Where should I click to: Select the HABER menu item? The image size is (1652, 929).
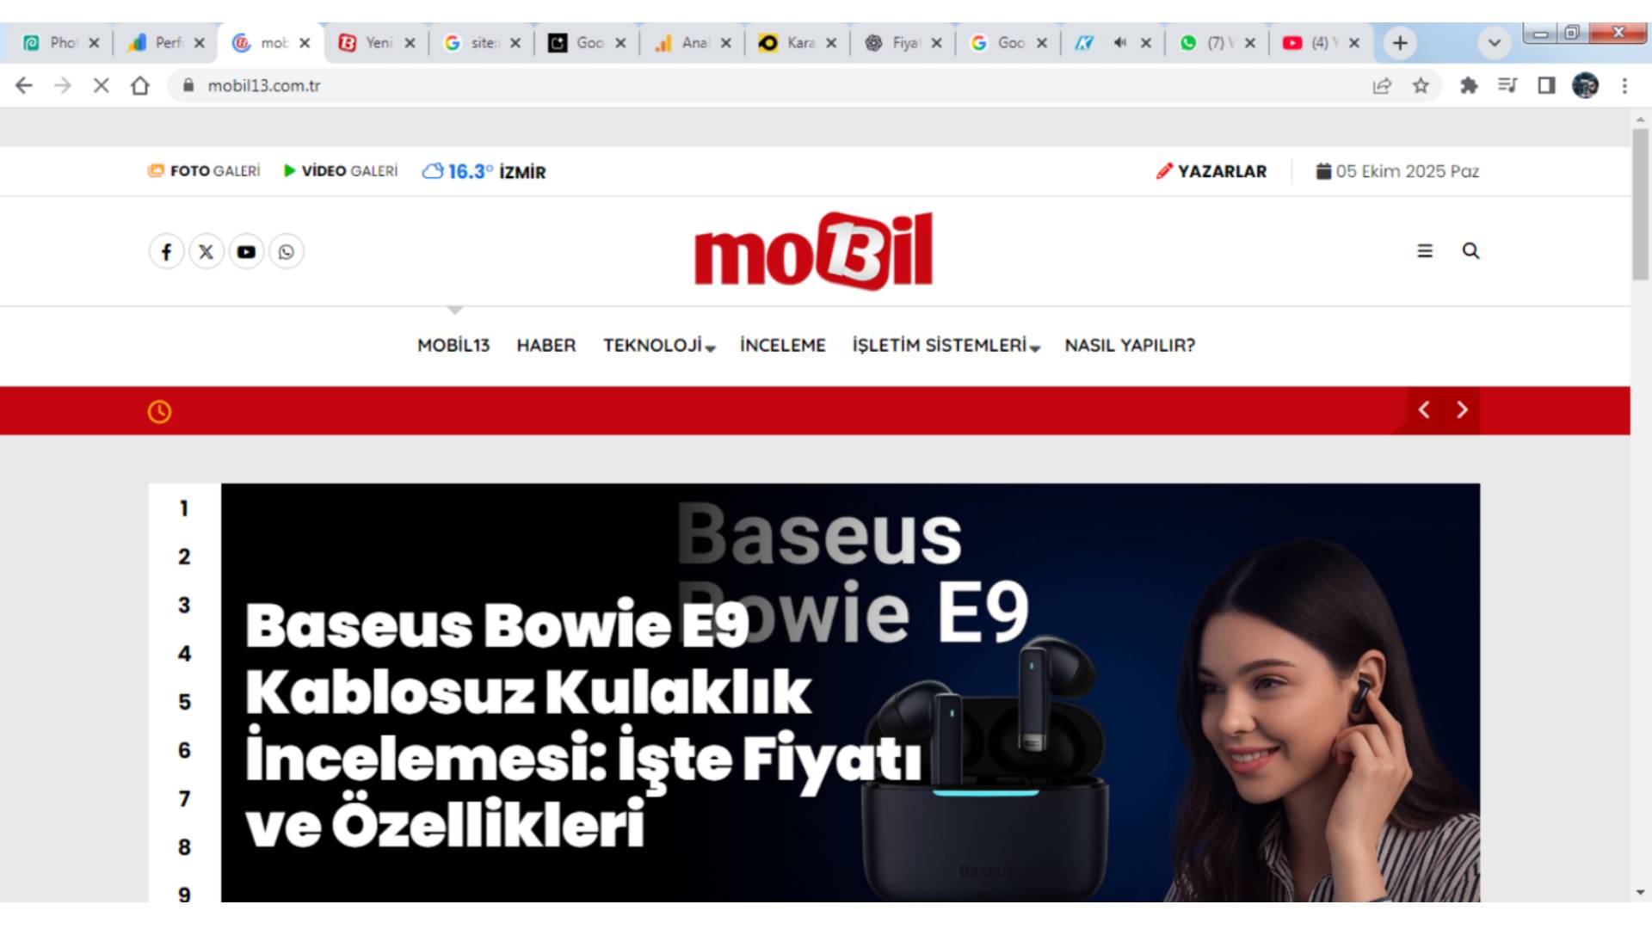coord(546,346)
